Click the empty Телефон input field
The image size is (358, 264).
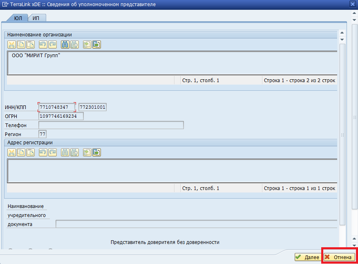pos(111,125)
